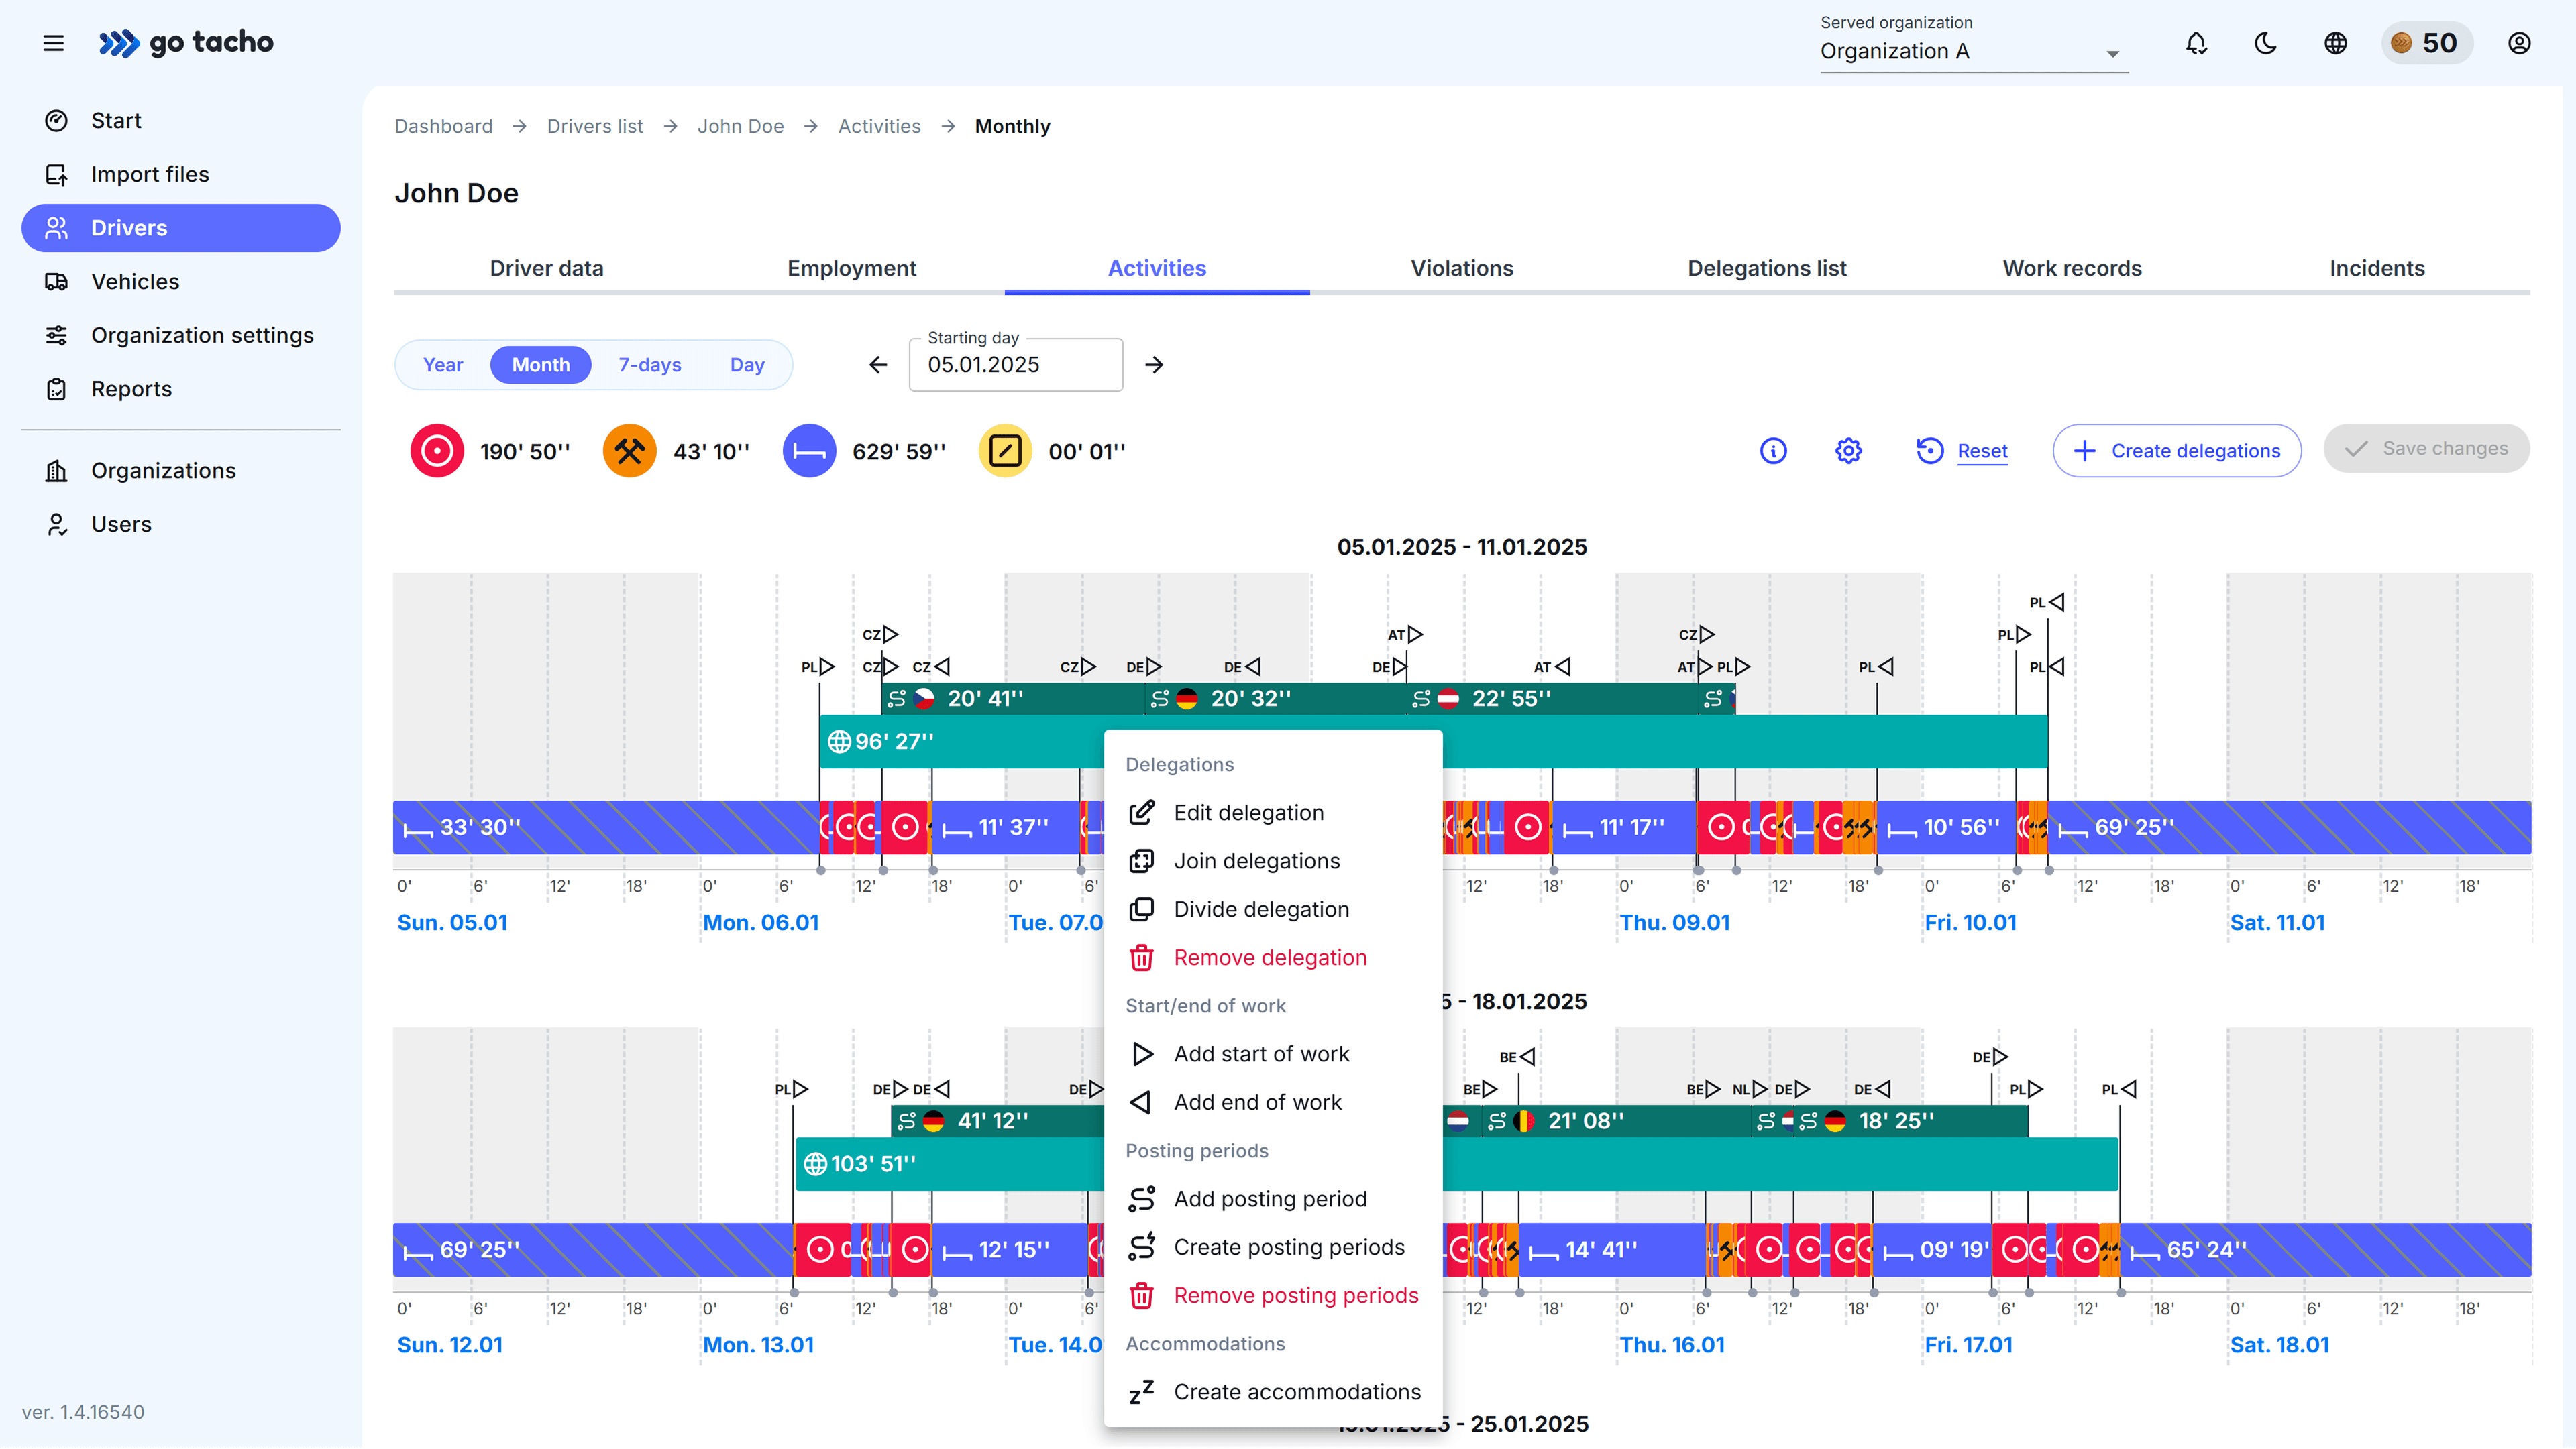This screenshot has height=1449, width=2576.
Task: Toggle dark mode with moon icon
Action: (x=2265, y=43)
